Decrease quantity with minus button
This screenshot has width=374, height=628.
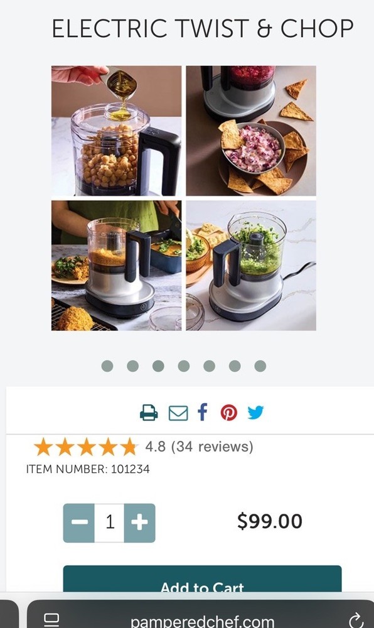pos(79,522)
